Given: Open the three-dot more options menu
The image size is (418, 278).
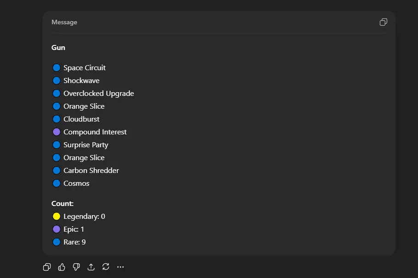Looking at the screenshot, I should (120, 267).
